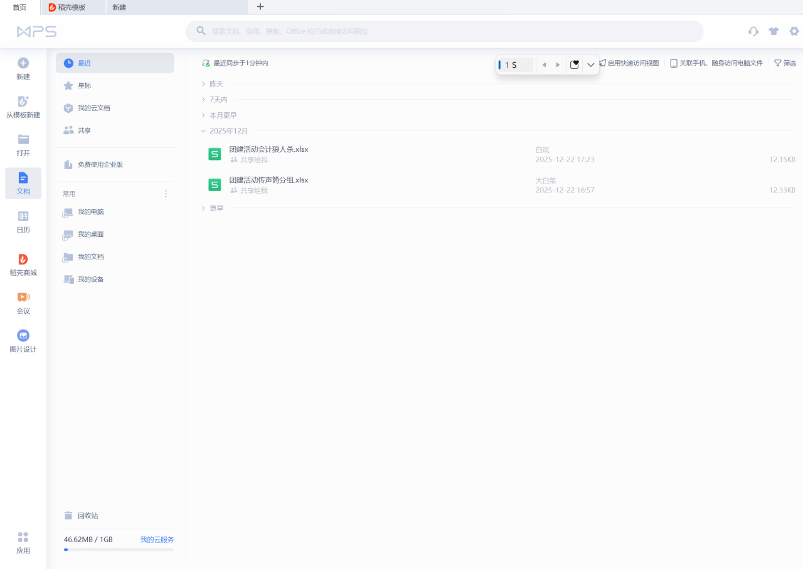The image size is (803, 569).
Task: Click 免费使用企业版
Action: (115, 165)
